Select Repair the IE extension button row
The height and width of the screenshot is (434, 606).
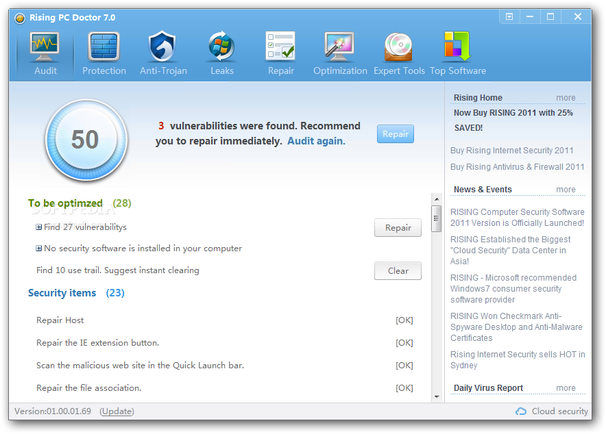pos(225,343)
